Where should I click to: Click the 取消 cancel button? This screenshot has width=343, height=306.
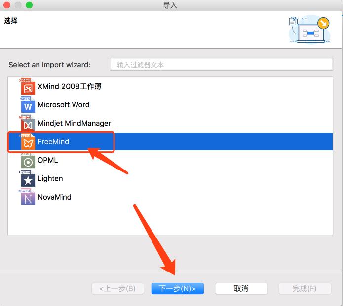(241, 289)
